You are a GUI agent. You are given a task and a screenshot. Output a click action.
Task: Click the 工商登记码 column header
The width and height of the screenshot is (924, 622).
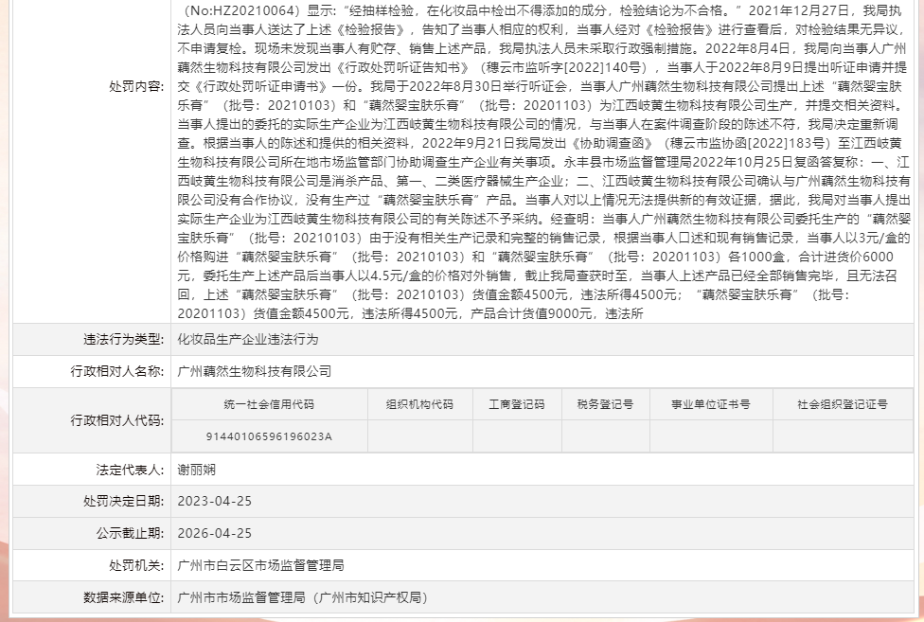coord(517,404)
